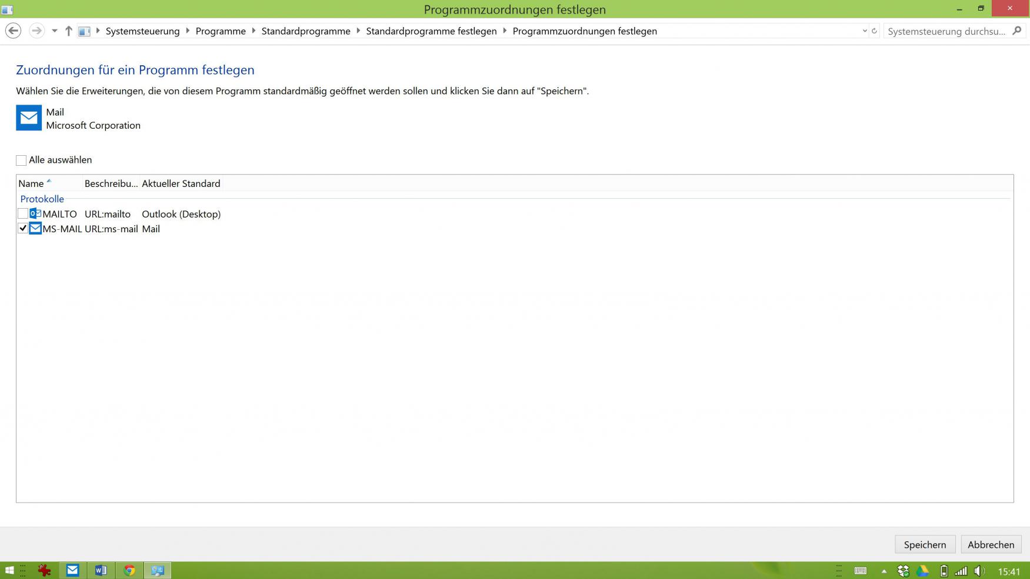
Task: Click the search magnifier icon
Action: 1017,31
